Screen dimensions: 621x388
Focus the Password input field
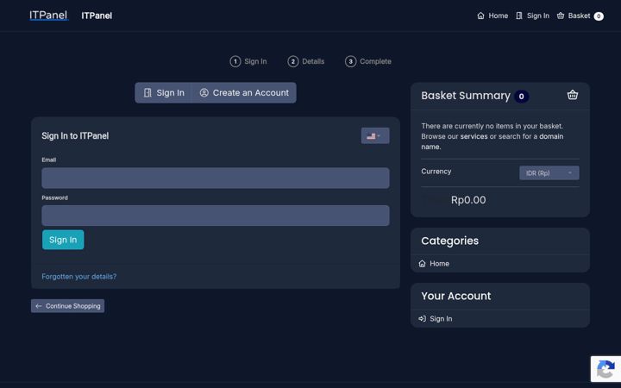(x=216, y=216)
